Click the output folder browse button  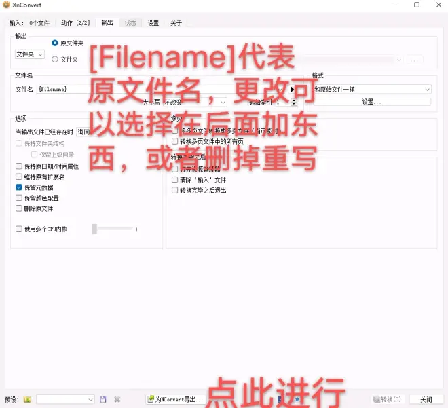(415, 60)
